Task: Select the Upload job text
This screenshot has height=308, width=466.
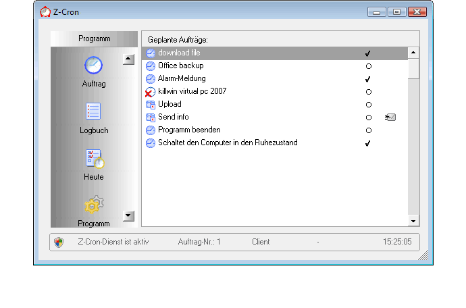Action: (170, 104)
